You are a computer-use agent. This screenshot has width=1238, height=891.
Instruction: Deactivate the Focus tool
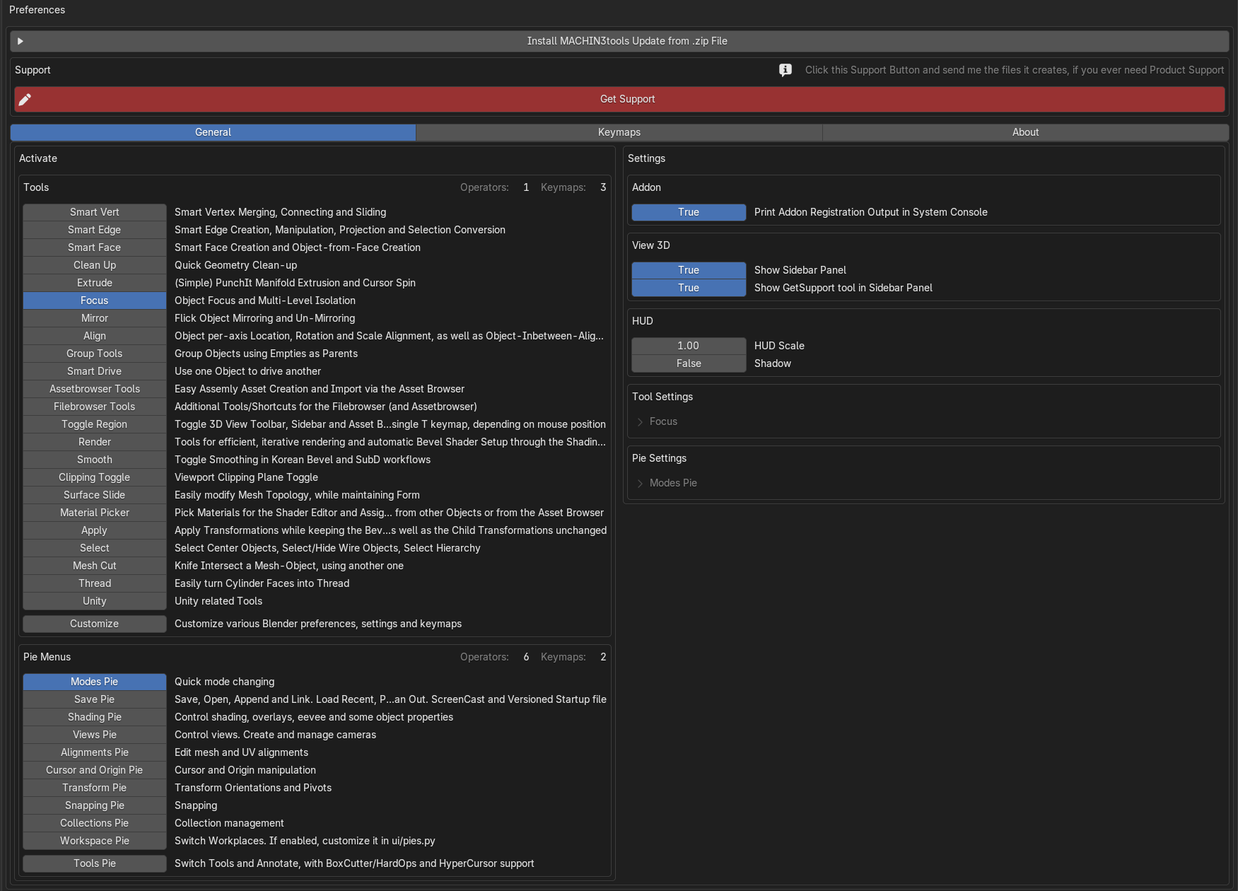[x=95, y=301]
